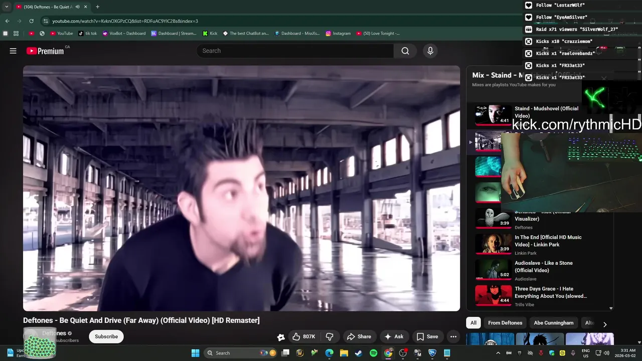Open the tik tok bookmark

(x=88, y=34)
